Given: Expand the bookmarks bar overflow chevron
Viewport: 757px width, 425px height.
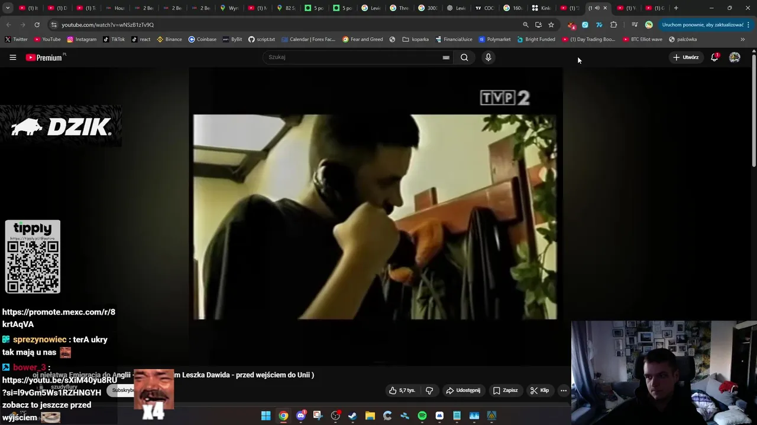Looking at the screenshot, I should tap(743, 40).
